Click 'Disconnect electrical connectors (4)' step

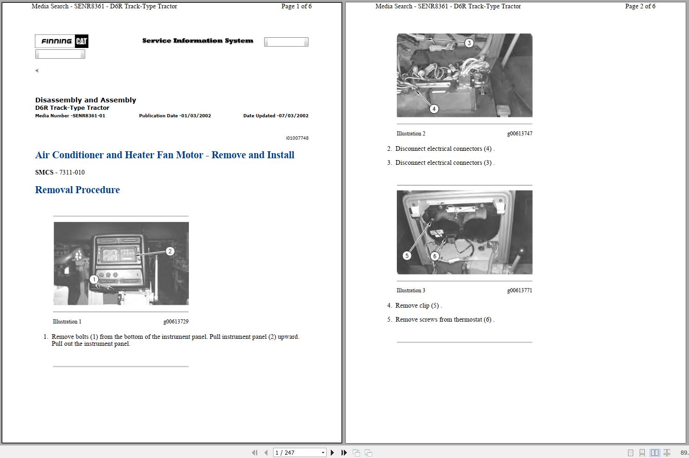click(x=444, y=149)
